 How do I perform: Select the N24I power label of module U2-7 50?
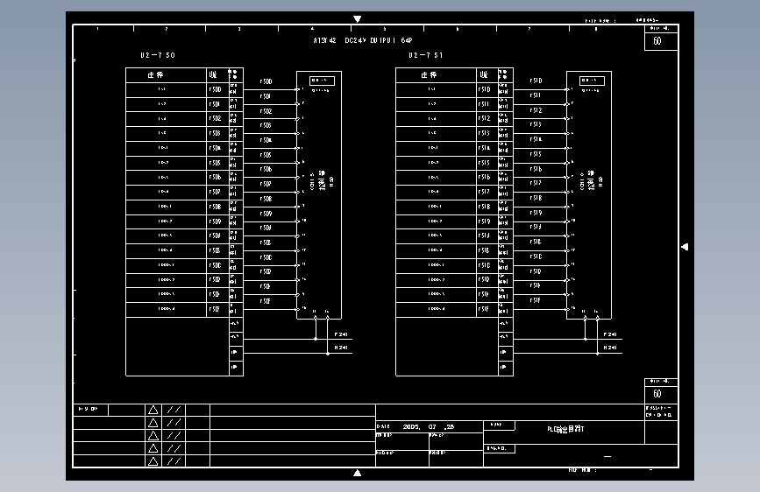coord(341,348)
